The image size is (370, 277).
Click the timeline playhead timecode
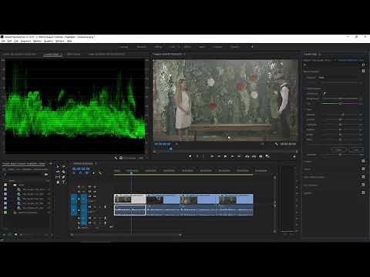(81, 169)
